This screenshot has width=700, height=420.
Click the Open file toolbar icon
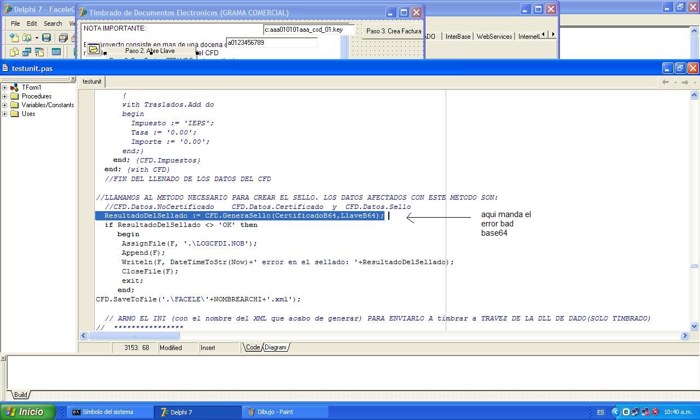[x=26, y=38]
